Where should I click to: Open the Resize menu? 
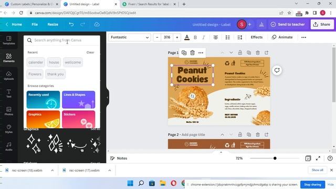[x=52, y=25]
